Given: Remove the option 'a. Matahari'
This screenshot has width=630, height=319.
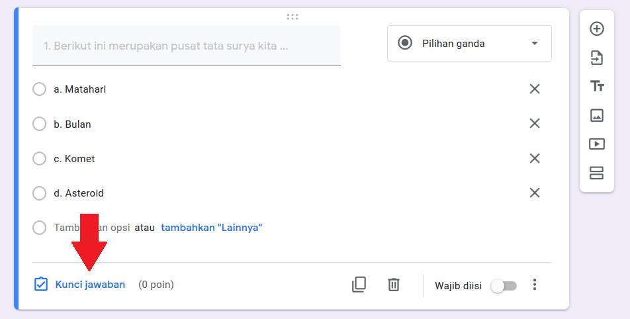Looking at the screenshot, I should click(535, 89).
